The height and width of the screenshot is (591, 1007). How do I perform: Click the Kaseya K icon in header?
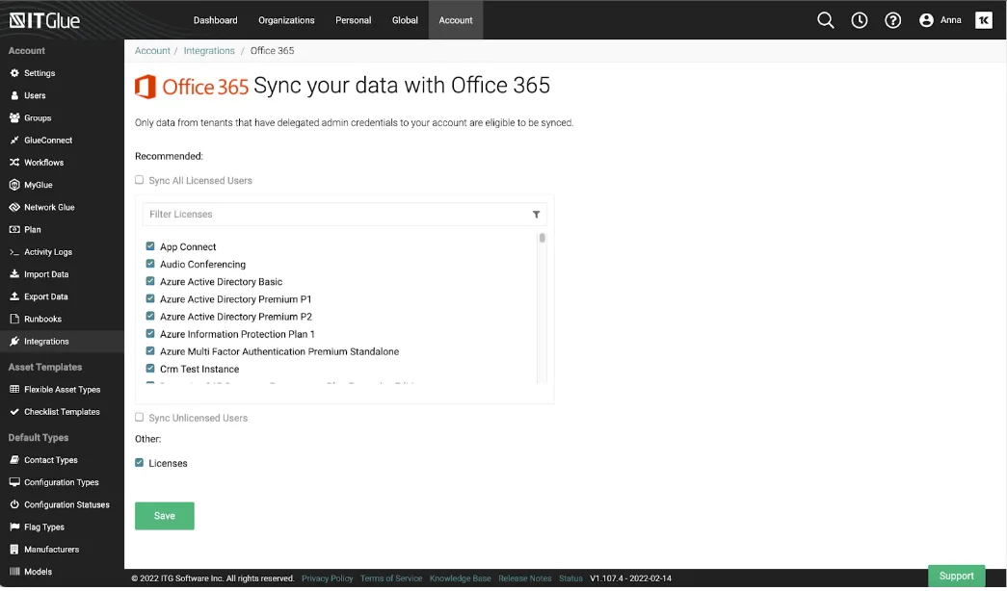click(x=983, y=20)
